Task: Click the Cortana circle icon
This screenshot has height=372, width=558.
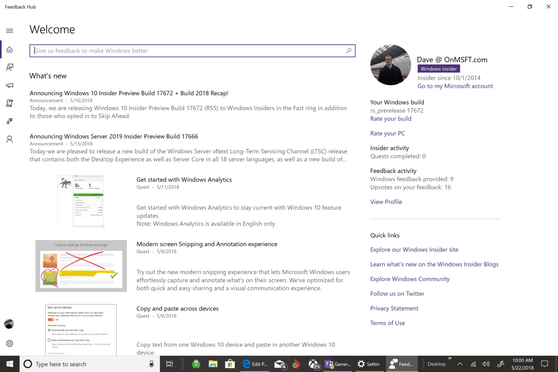Action: (28, 364)
